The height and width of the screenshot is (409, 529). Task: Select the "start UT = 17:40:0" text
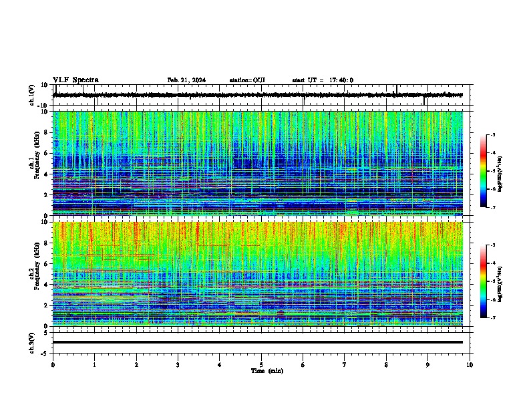point(323,80)
